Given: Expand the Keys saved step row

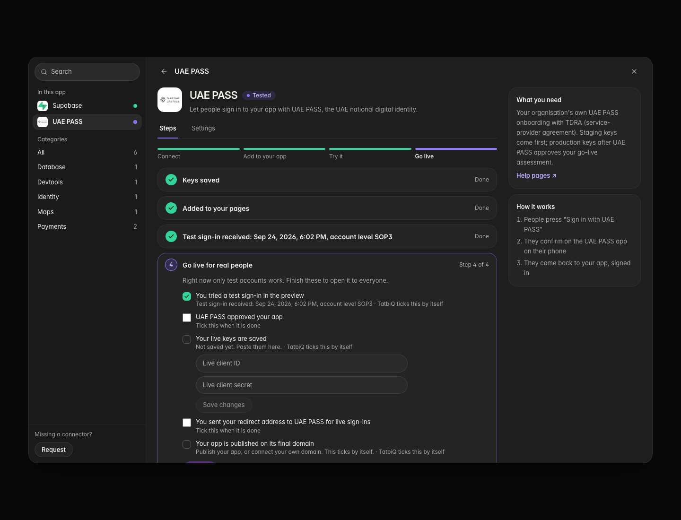Looking at the screenshot, I should coord(327,180).
